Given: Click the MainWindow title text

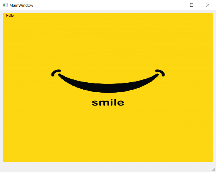Looking at the screenshot, I should pos(21,5).
